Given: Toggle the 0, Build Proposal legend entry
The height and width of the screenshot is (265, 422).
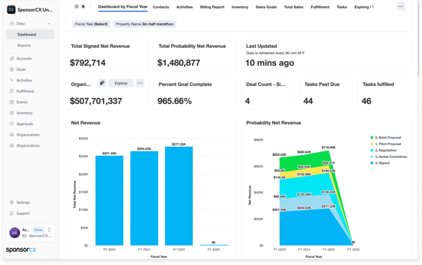Looking at the screenshot, I should tap(386, 138).
